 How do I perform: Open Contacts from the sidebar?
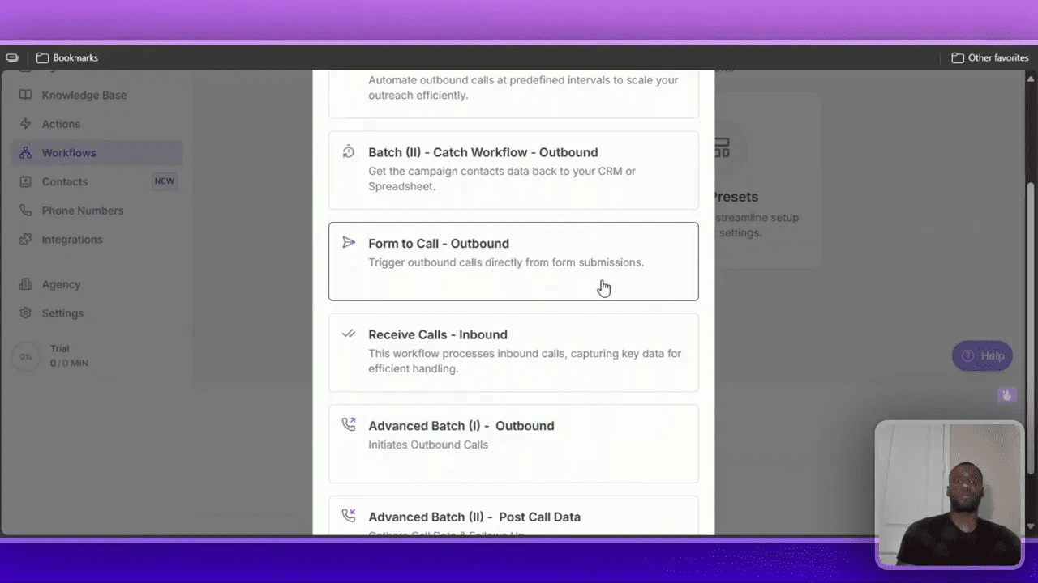[x=65, y=181]
